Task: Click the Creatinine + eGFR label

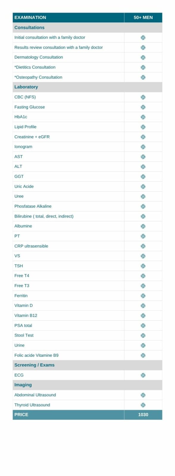Action: 32,137
